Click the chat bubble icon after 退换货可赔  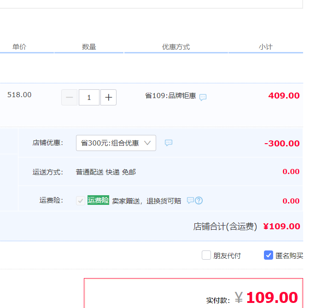(x=190, y=201)
